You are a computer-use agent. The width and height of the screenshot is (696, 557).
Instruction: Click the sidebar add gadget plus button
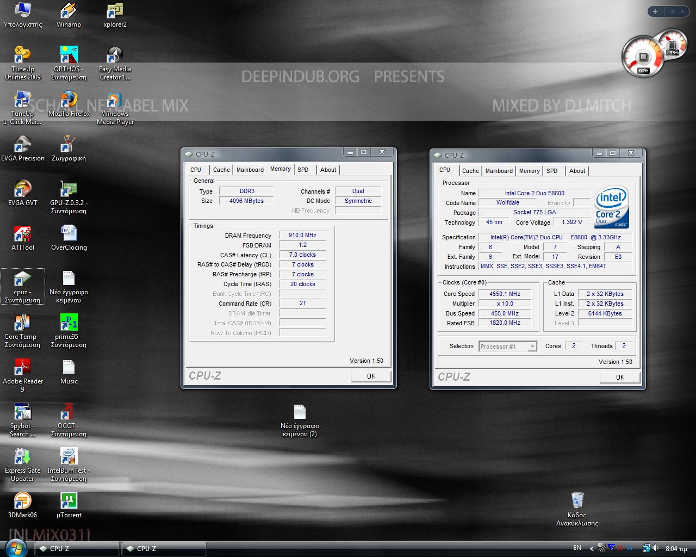(655, 11)
